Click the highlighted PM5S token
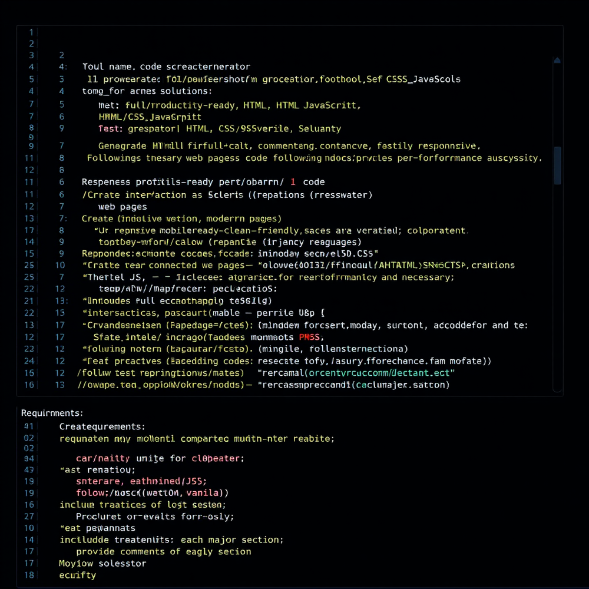This screenshot has width=589, height=589. tap(310, 336)
